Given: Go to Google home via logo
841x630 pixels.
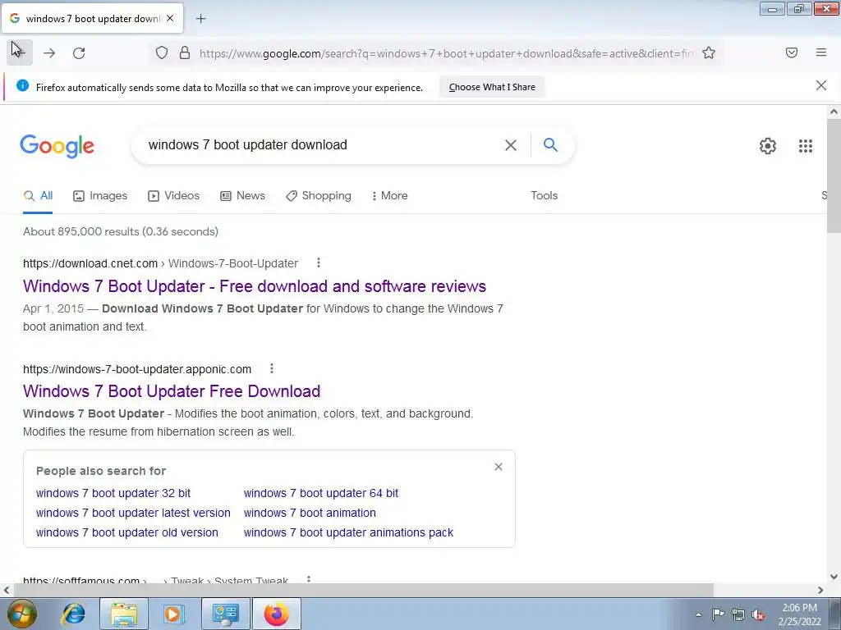Looking at the screenshot, I should [x=57, y=146].
